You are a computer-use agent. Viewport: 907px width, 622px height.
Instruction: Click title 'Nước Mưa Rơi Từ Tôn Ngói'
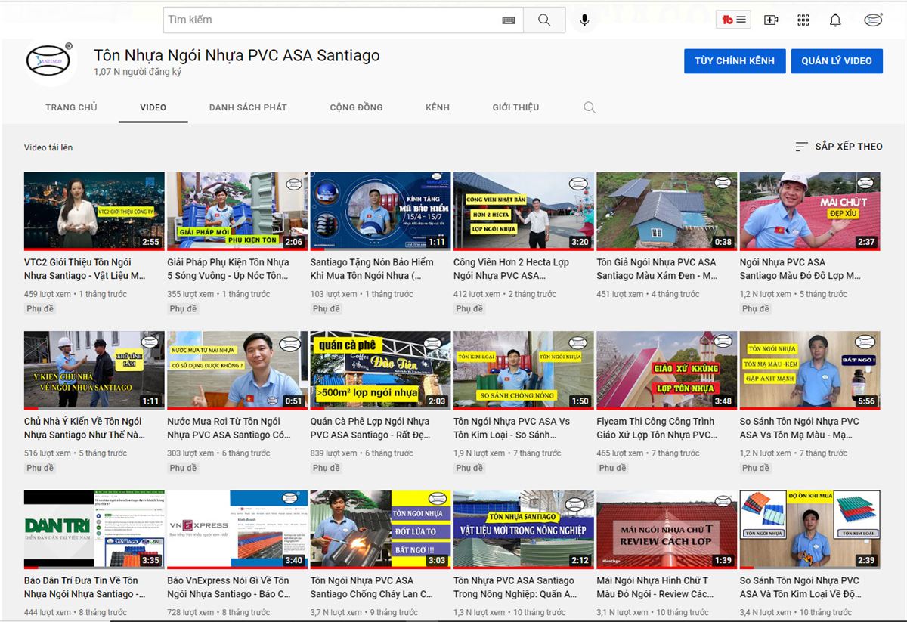[229, 429]
